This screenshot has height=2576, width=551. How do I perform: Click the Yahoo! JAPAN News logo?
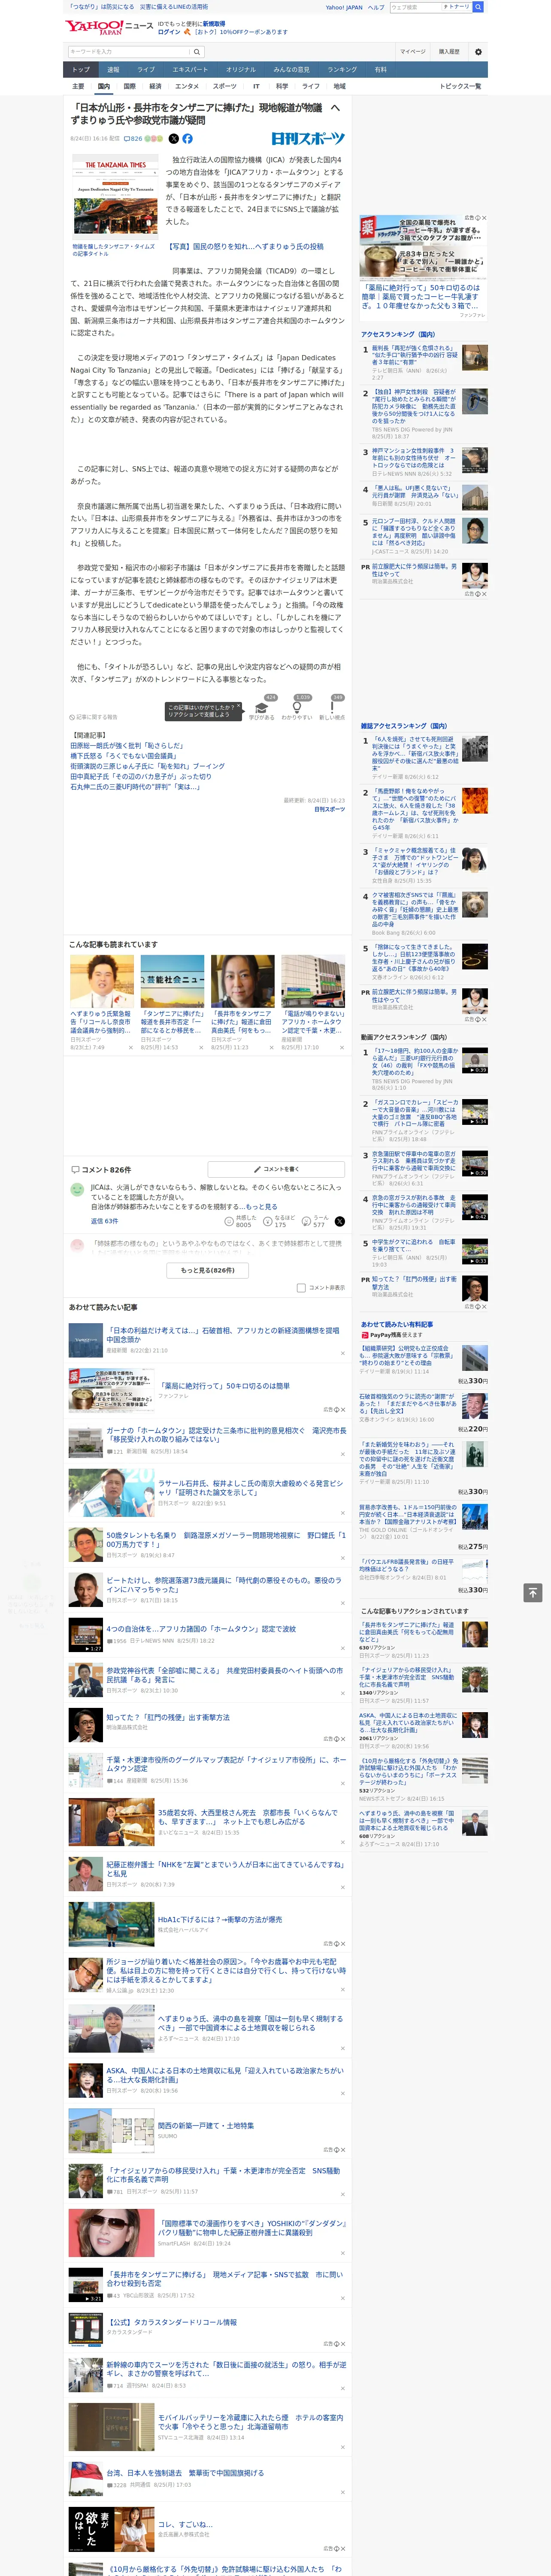click(109, 27)
